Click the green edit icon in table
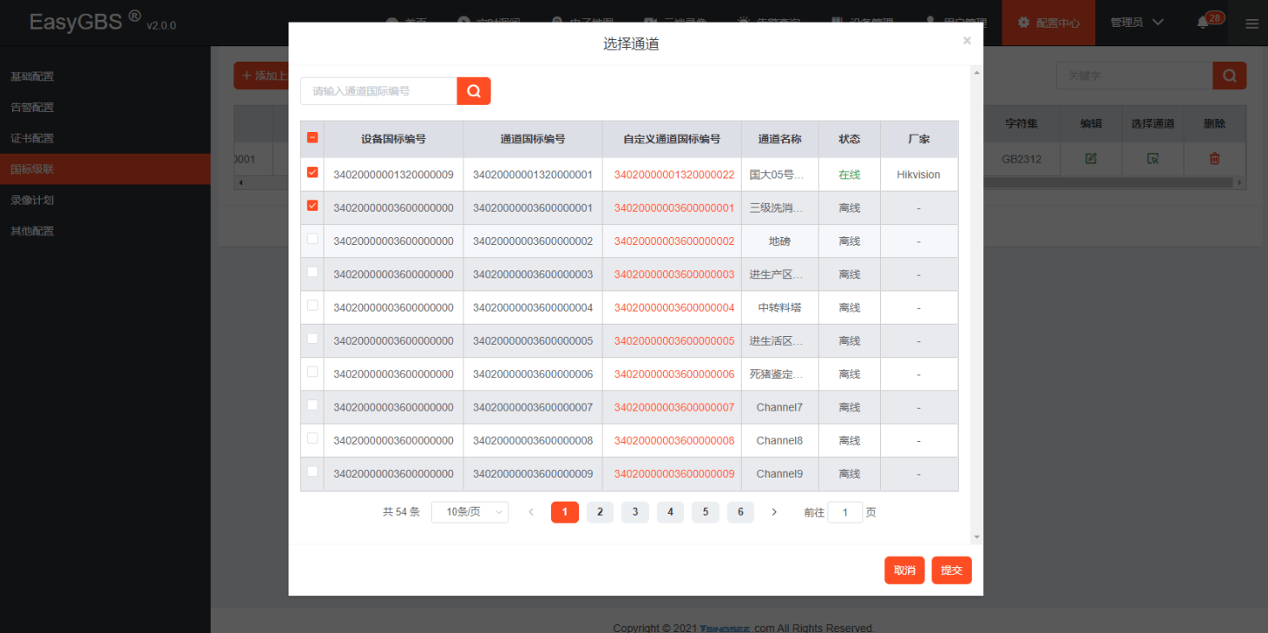This screenshot has height=633, width=1268. coord(1091,158)
